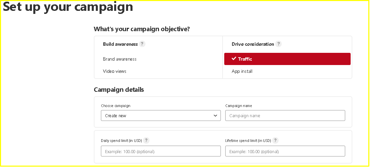Click into the Daily spend limit field

pos(161,151)
